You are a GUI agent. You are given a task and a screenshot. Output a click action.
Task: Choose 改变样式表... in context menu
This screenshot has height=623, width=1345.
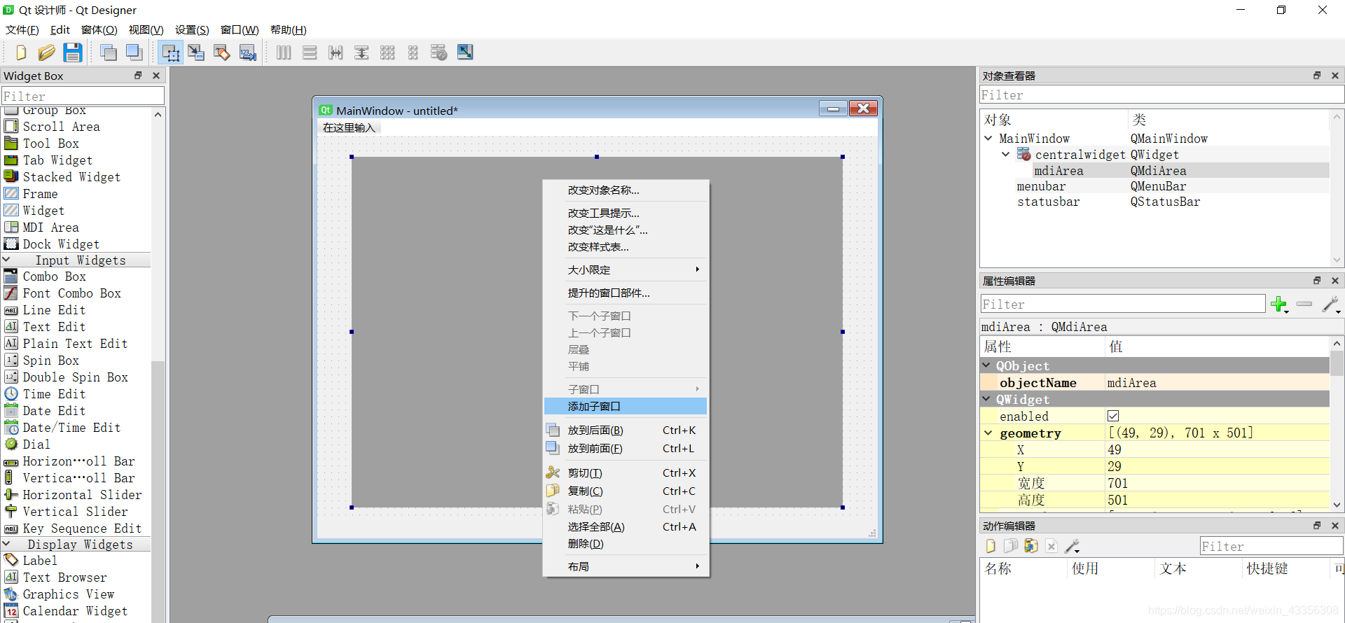coord(626,246)
